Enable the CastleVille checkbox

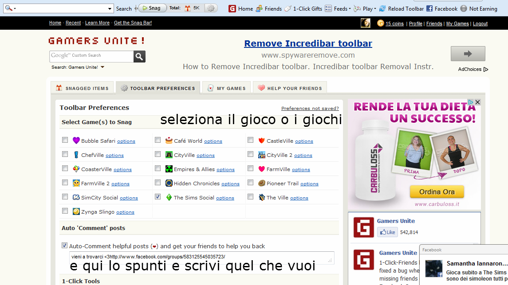(x=250, y=140)
